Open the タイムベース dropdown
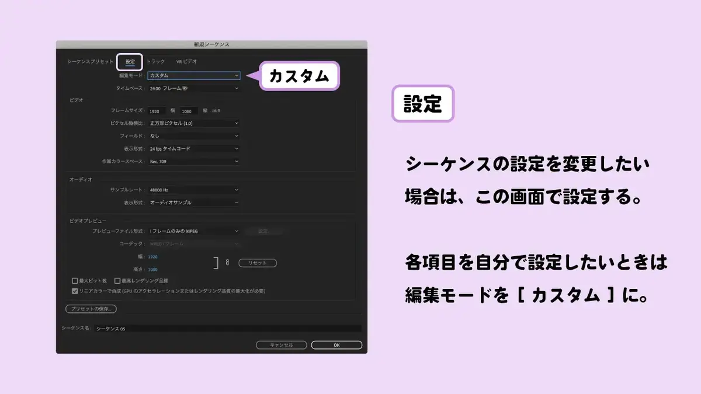Viewport: 701px width, 394px height. [x=194, y=88]
